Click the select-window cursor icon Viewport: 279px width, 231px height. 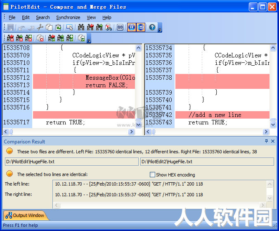[70, 28]
